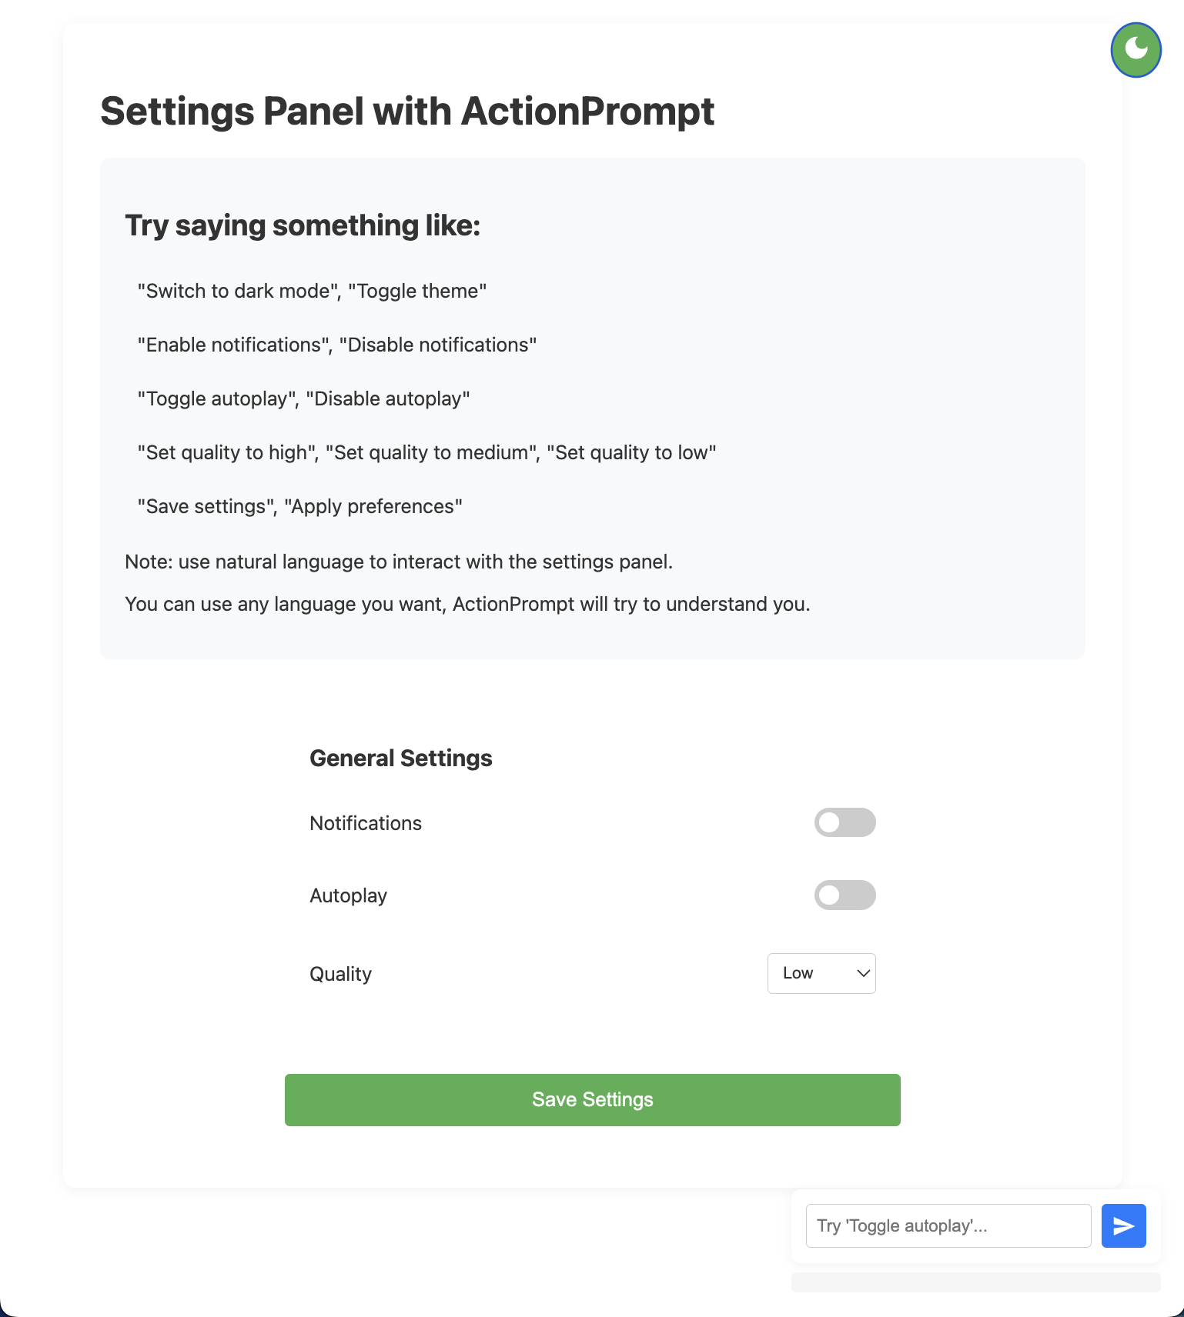Click the Autoplay label text
This screenshot has height=1317, width=1184.
point(348,895)
